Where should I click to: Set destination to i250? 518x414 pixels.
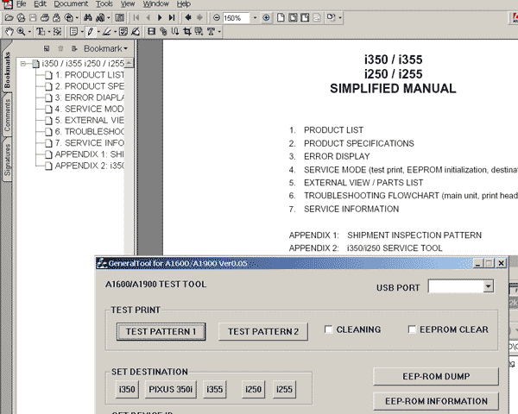253,389
